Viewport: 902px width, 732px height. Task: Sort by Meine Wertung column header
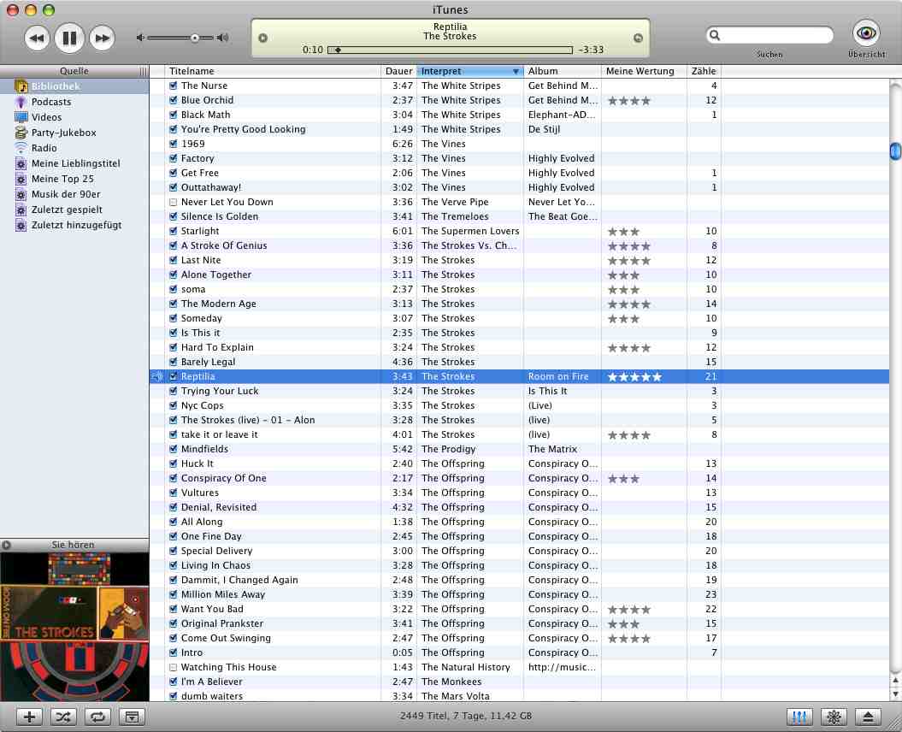coord(644,71)
